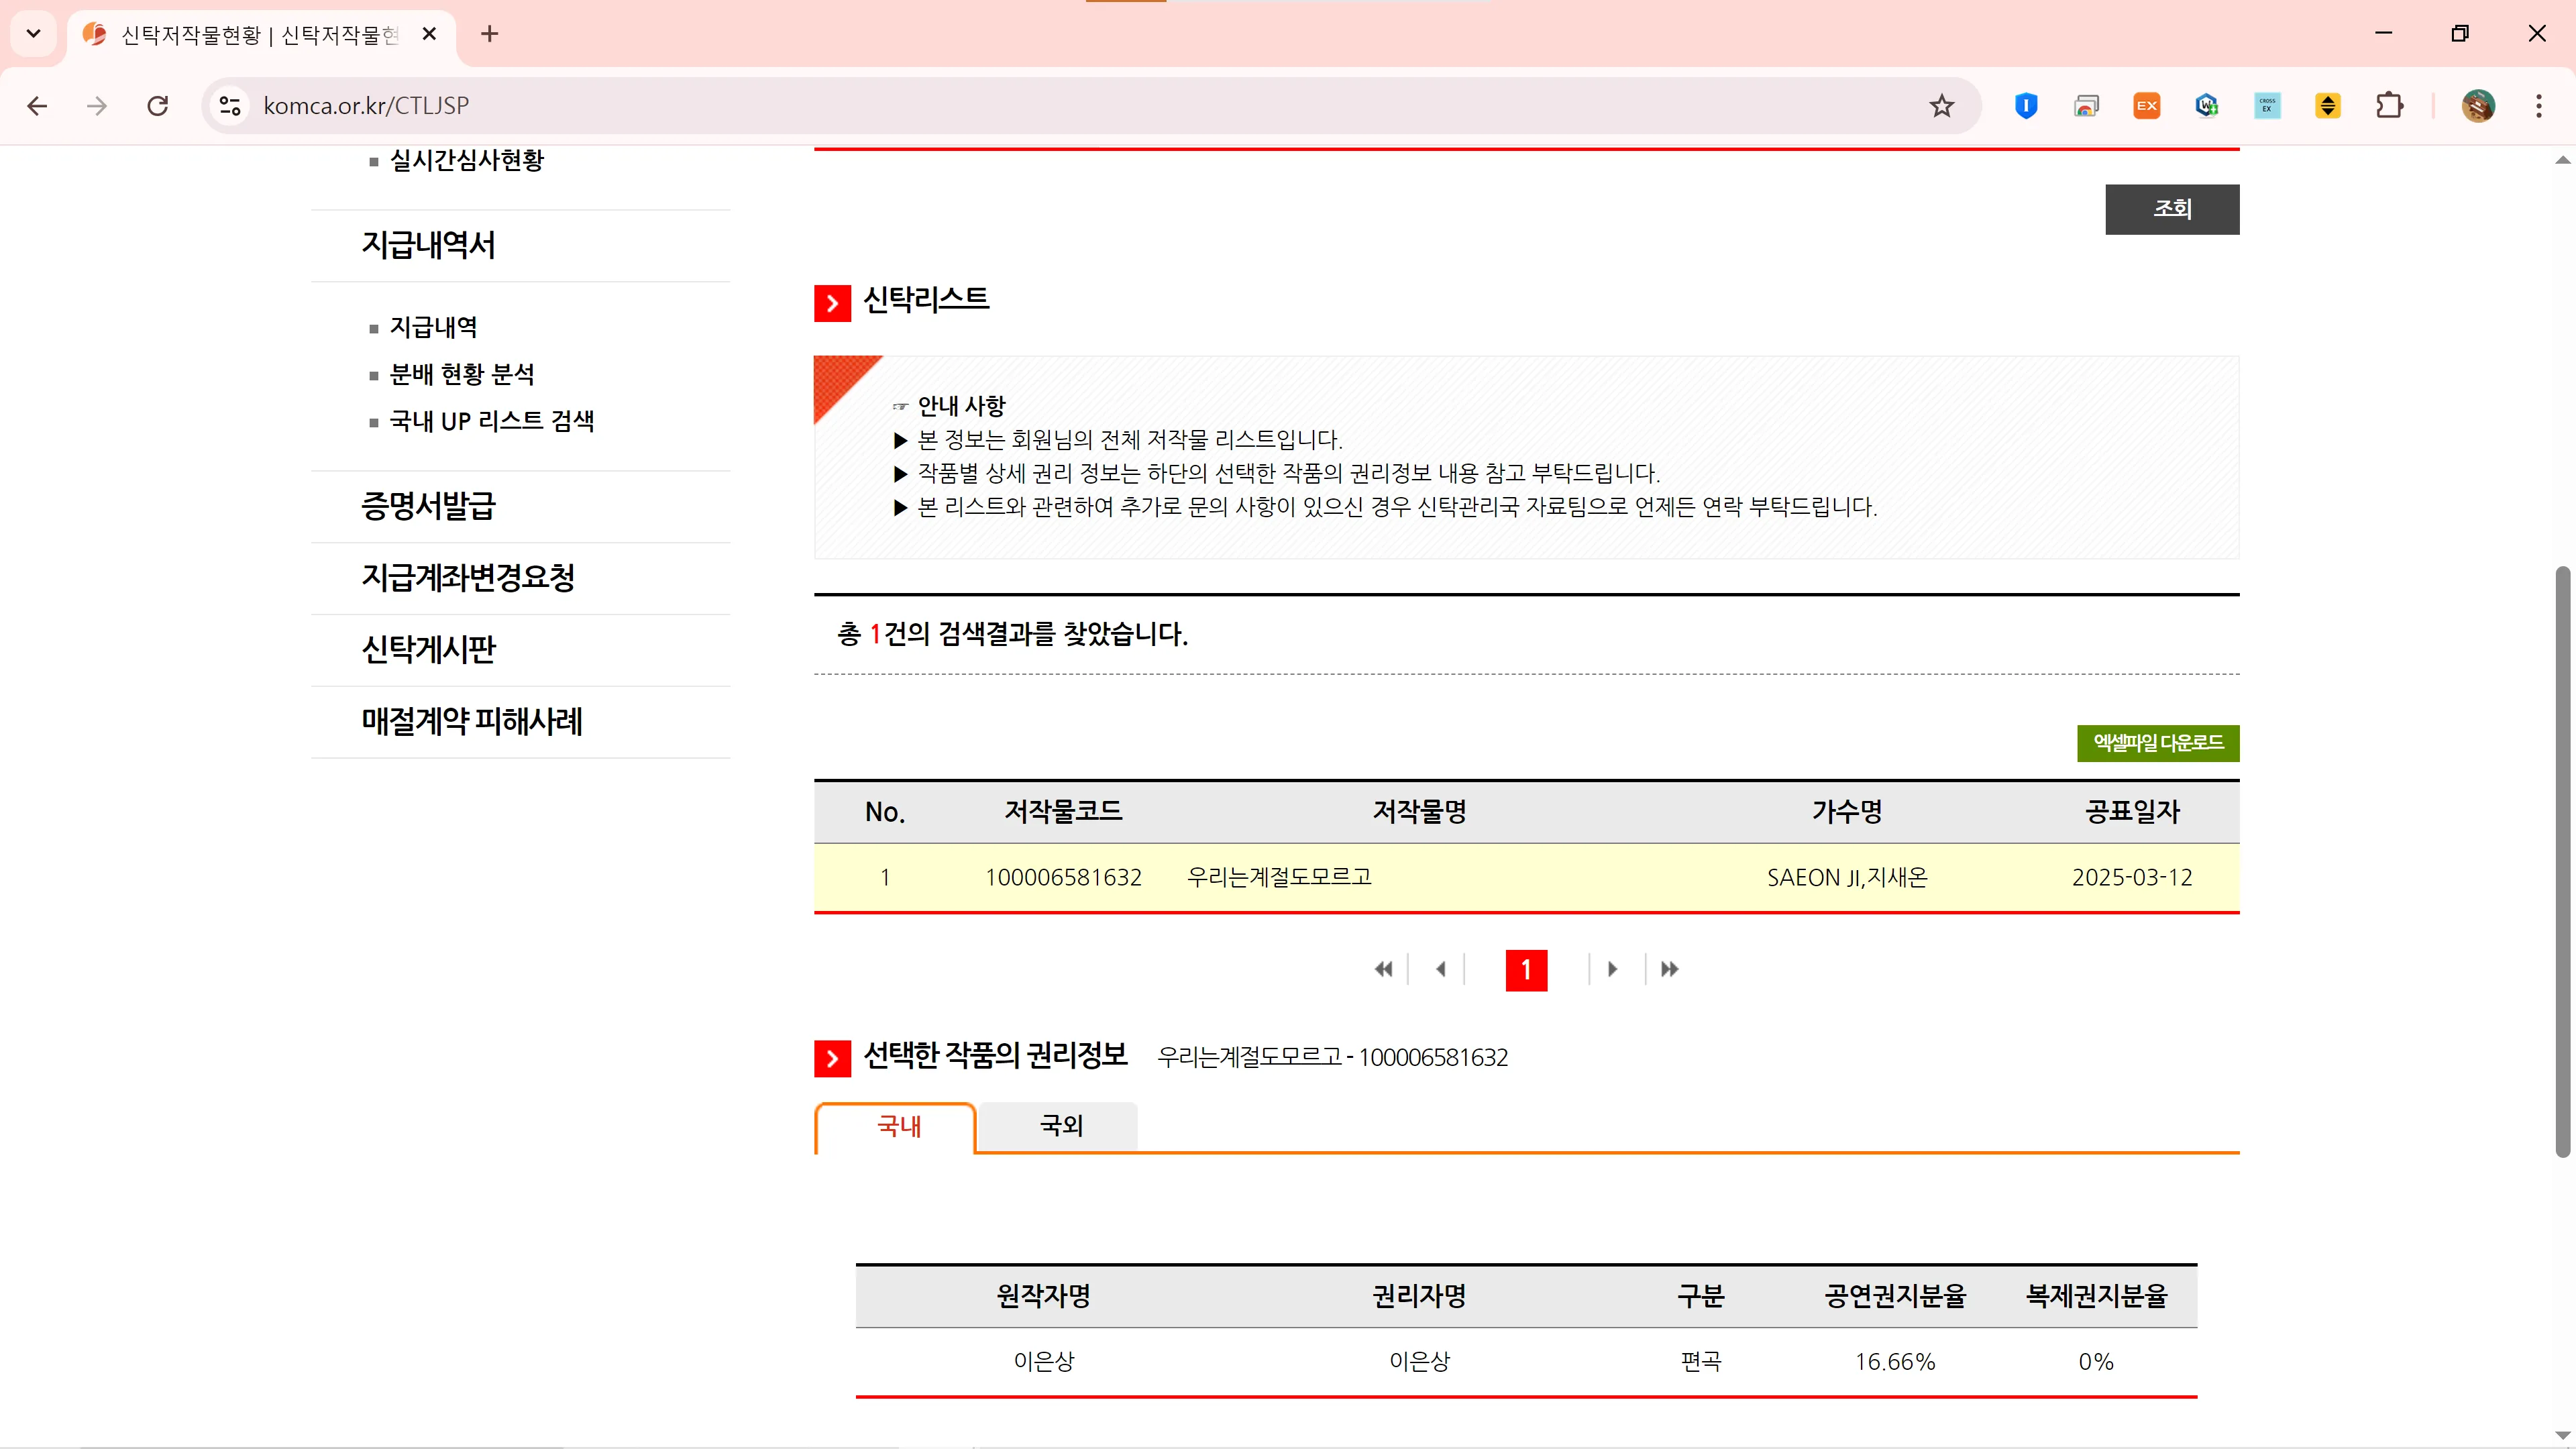Open the Chrome profile avatar
The width and height of the screenshot is (2576, 1449).
pyautogui.click(x=2478, y=106)
